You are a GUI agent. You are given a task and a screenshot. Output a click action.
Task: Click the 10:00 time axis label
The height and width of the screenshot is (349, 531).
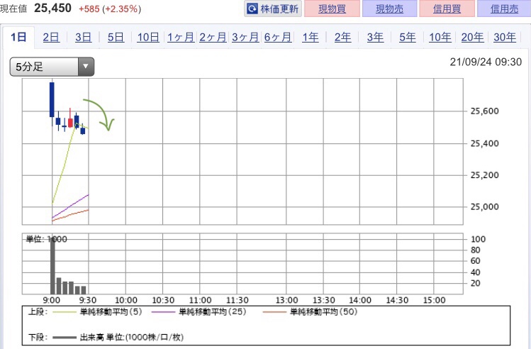126,300
